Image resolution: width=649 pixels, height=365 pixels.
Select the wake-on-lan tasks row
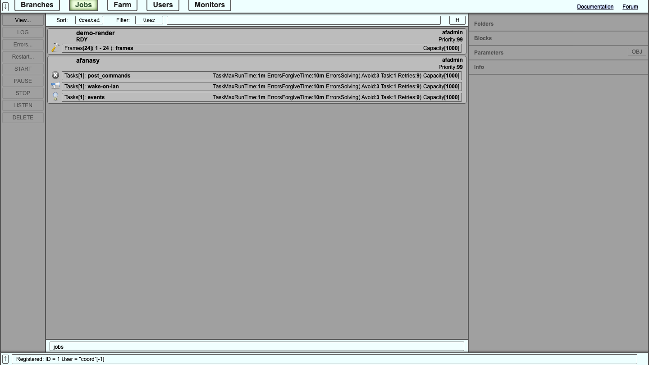point(262,87)
